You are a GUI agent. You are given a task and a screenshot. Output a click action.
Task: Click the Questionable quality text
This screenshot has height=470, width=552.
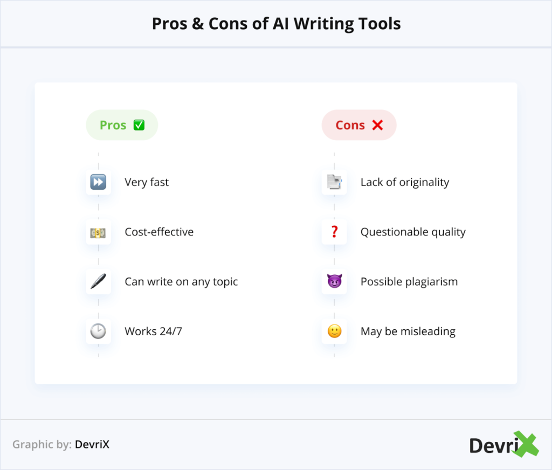coord(413,232)
